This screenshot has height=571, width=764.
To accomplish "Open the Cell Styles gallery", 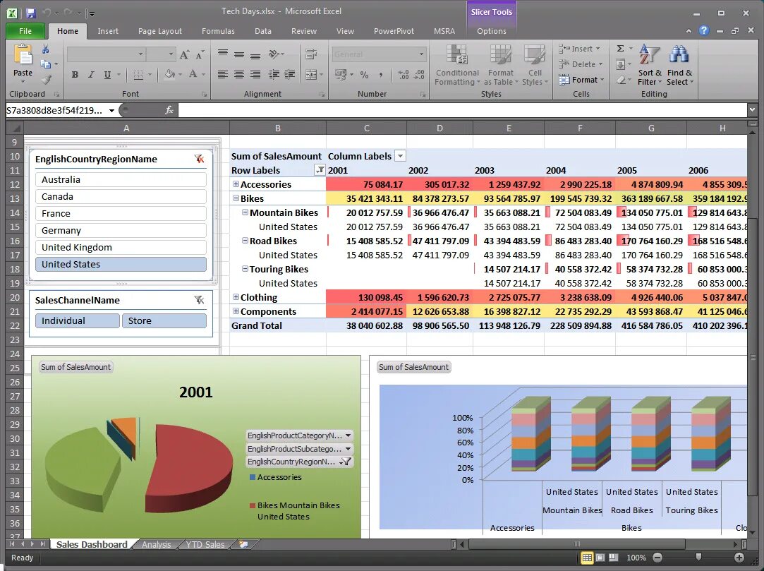I will click(x=535, y=54).
